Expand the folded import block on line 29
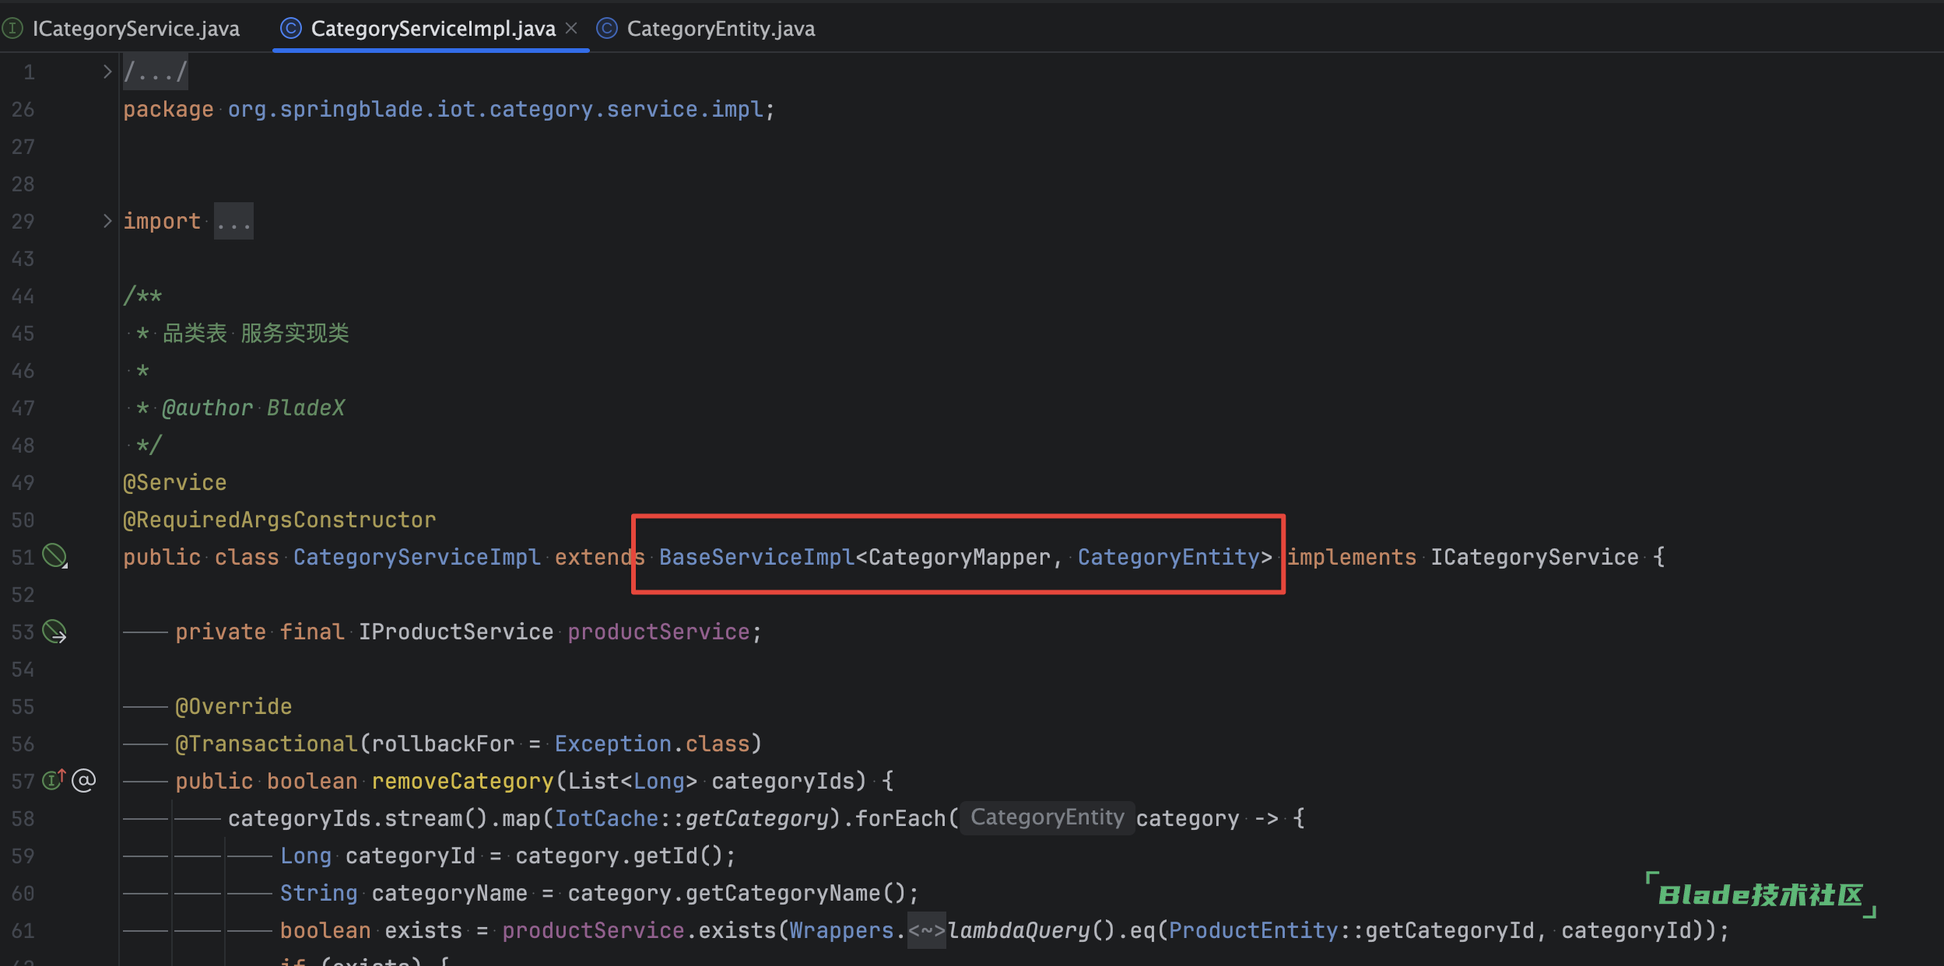Image resolution: width=1944 pixels, height=966 pixels. pos(107,221)
